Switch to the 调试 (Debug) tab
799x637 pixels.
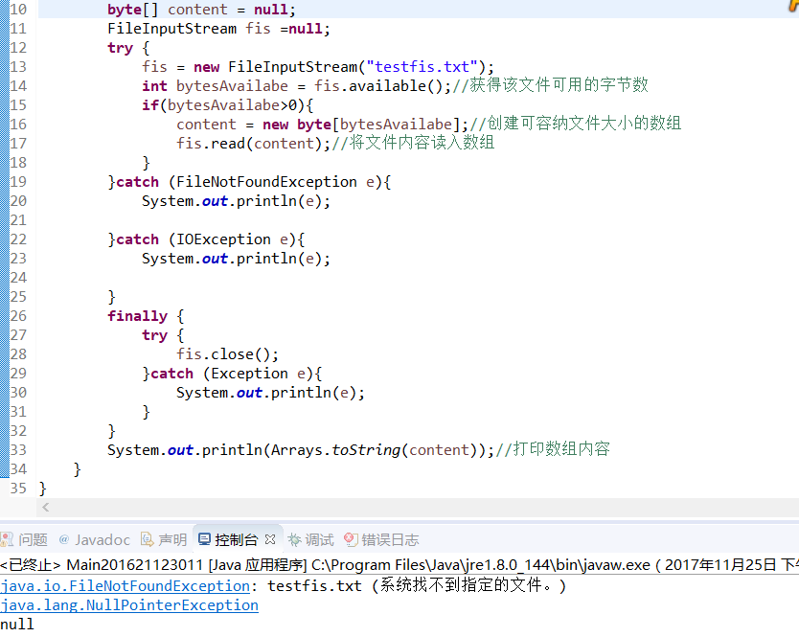[310, 539]
